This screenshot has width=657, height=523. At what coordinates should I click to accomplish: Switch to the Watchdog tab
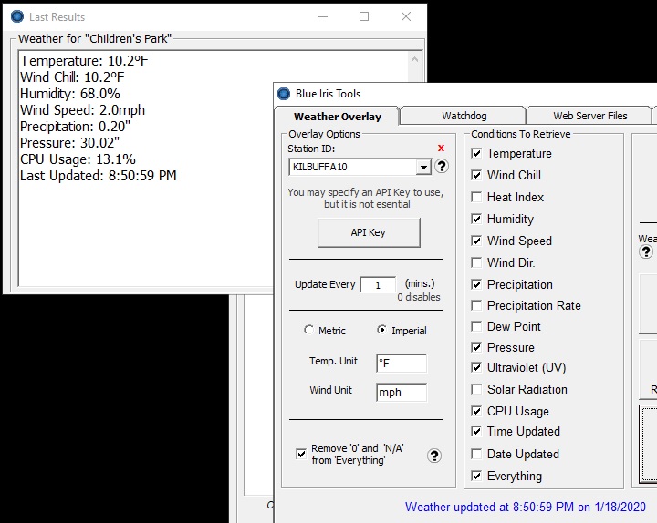(x=464, y=116)
